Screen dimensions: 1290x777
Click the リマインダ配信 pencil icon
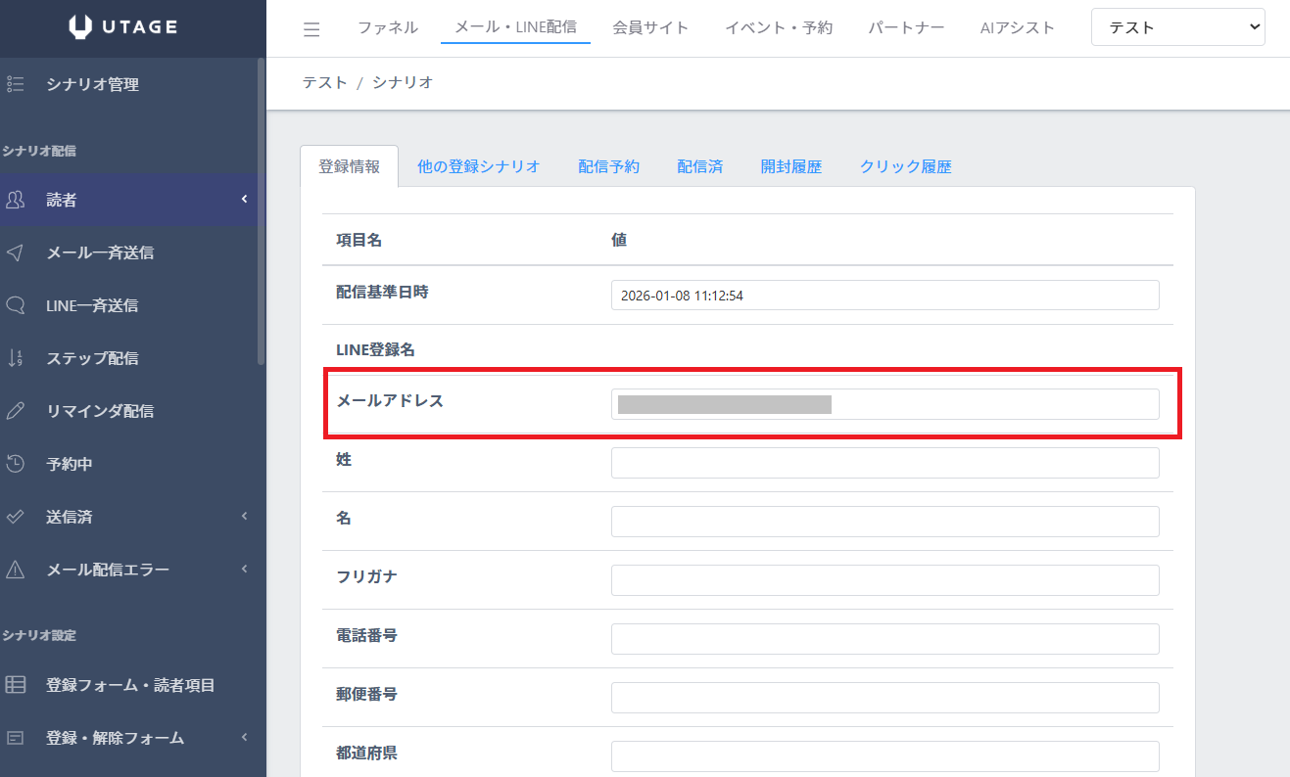tap(16, 411)
